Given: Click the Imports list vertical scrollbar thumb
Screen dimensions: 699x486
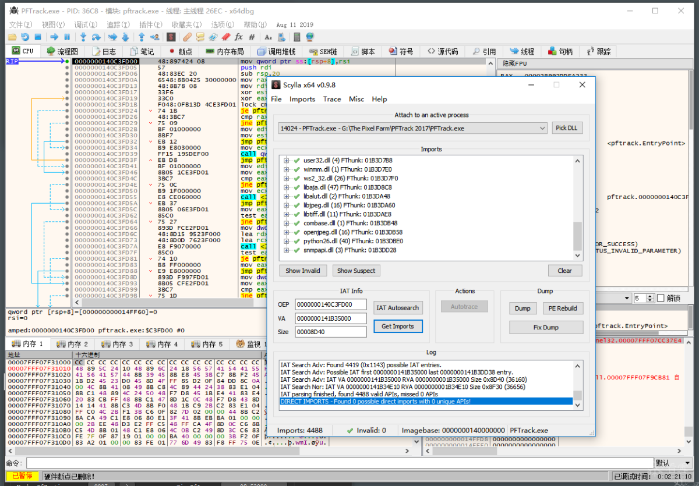Looking at the screenshot, I should 577,236.
